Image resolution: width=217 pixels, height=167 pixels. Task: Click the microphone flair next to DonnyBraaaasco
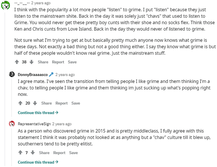[51, 75]
